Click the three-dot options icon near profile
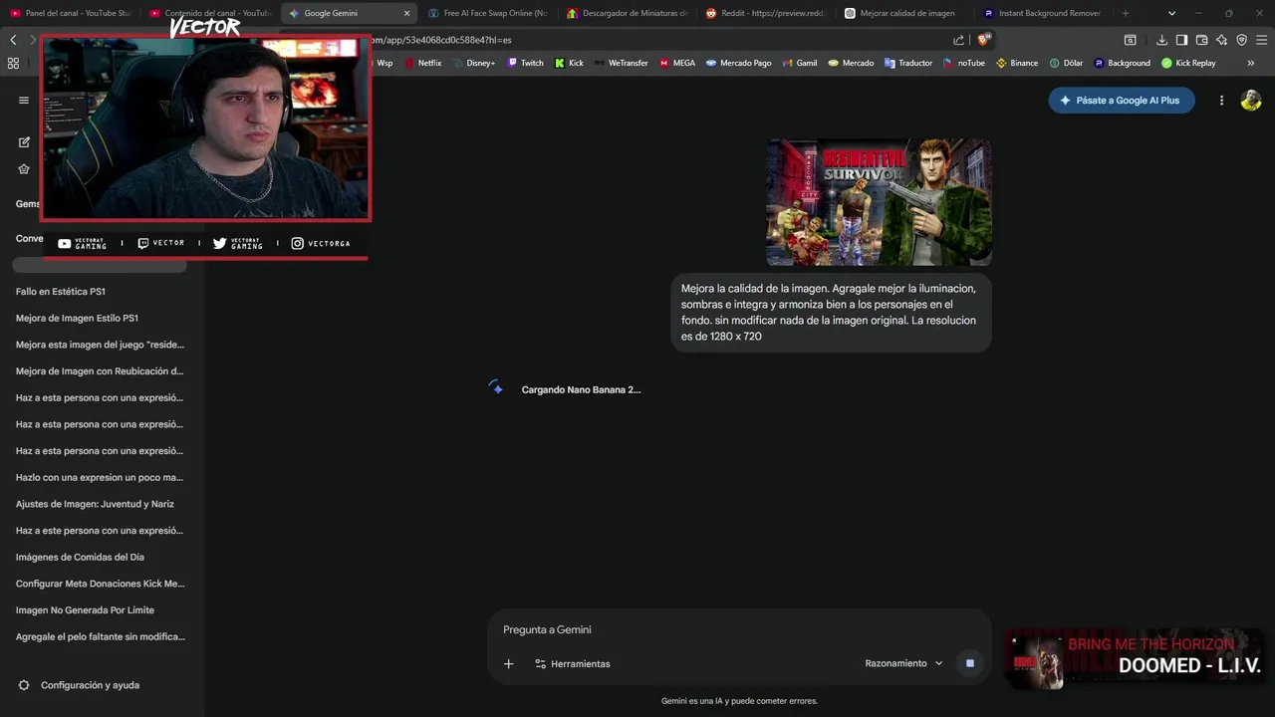Image resolution: width=1275 pixels, height=717 pixels. pyautogui.click(x=1221, y=101)
